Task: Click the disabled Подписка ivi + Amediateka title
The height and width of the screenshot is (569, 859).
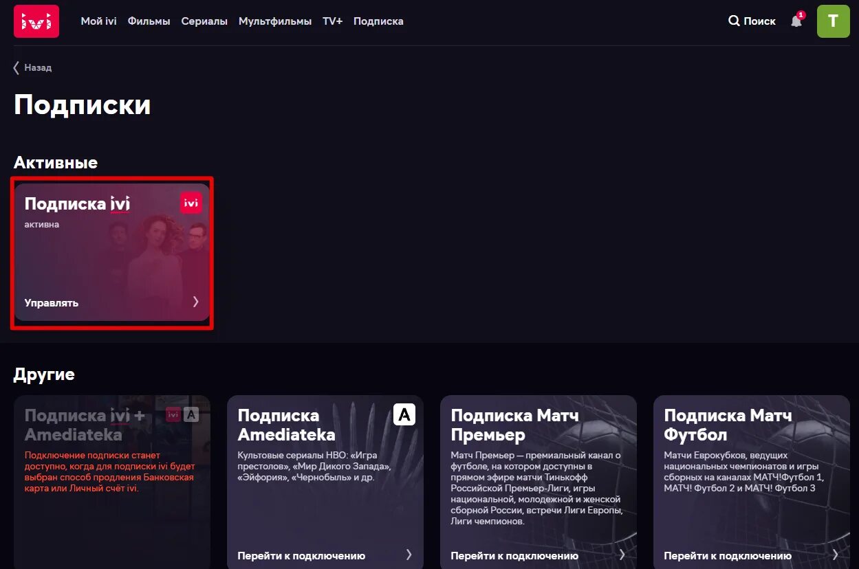Action: 85,425
